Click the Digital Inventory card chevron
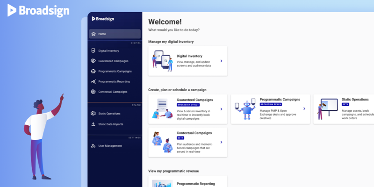374x187 pixels. coord(221,61)
